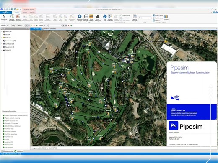Viewport: 218px width, 163px height.
Task: Click the Phase envelope icon
Action: coord(116,18)
